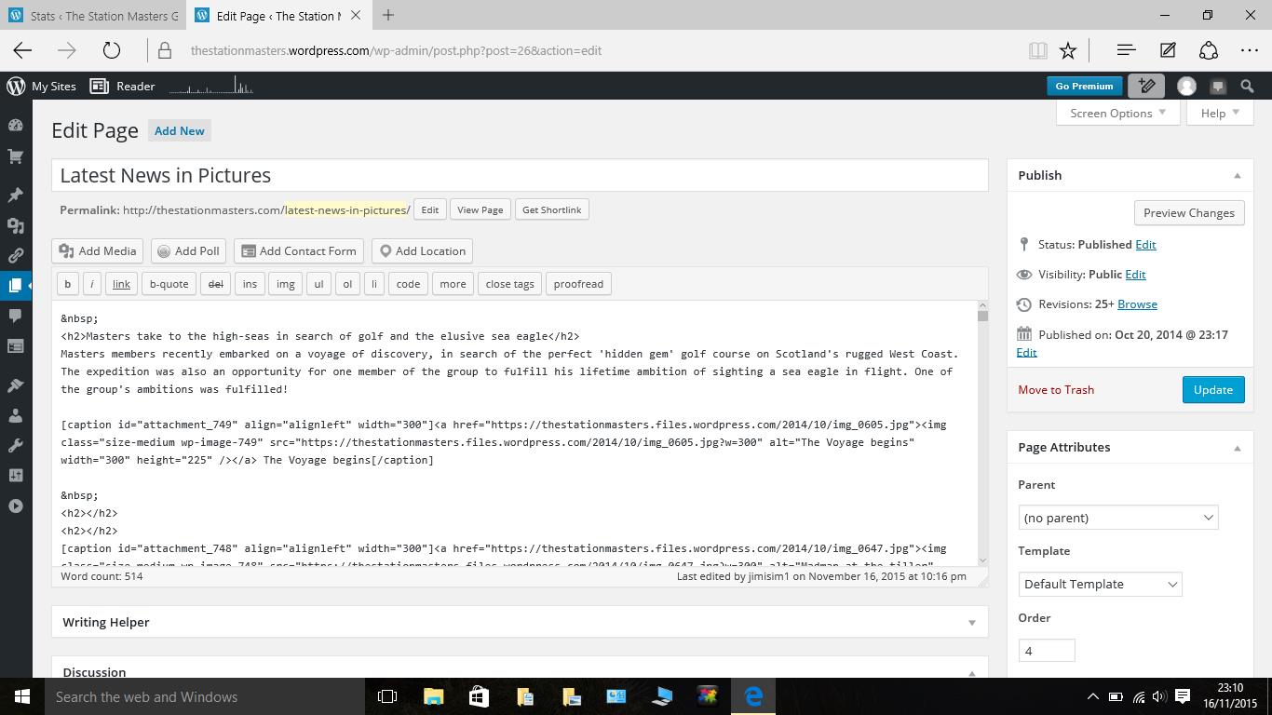
Task: Open the My Sites menu
Action: coord(42,86)
